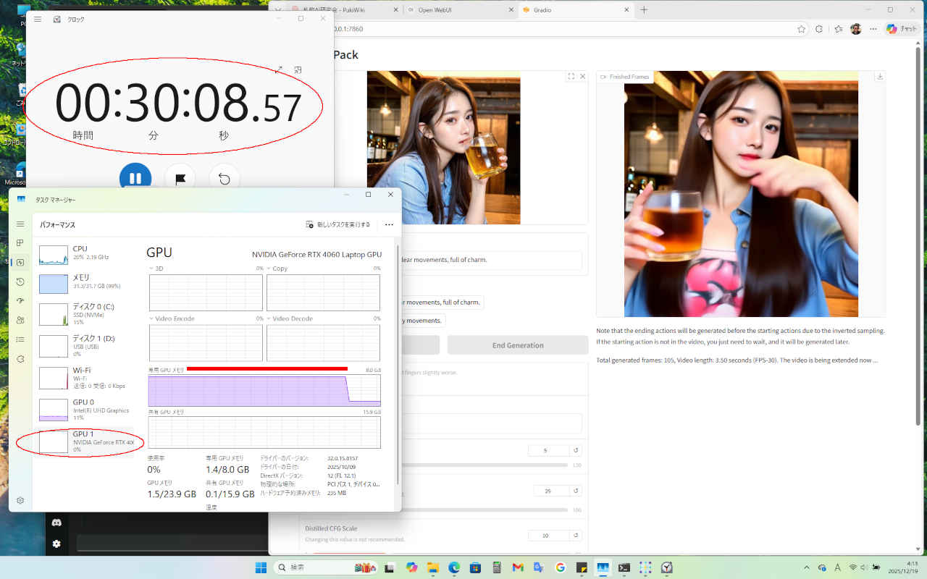
Task: Open the Windows Start menu
Action: point(260,567)
